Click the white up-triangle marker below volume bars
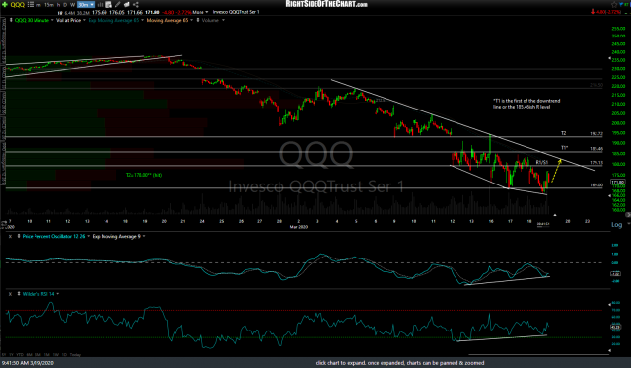The image size is (631, 368). click(x=555, y=215)
